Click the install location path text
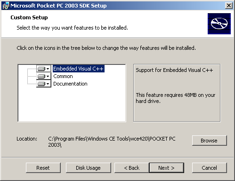Viewport: 235px width, 181px height. 112,142
